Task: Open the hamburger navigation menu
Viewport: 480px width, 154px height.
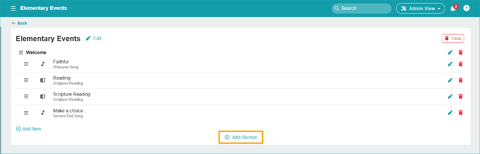Action: click(13, 8)
